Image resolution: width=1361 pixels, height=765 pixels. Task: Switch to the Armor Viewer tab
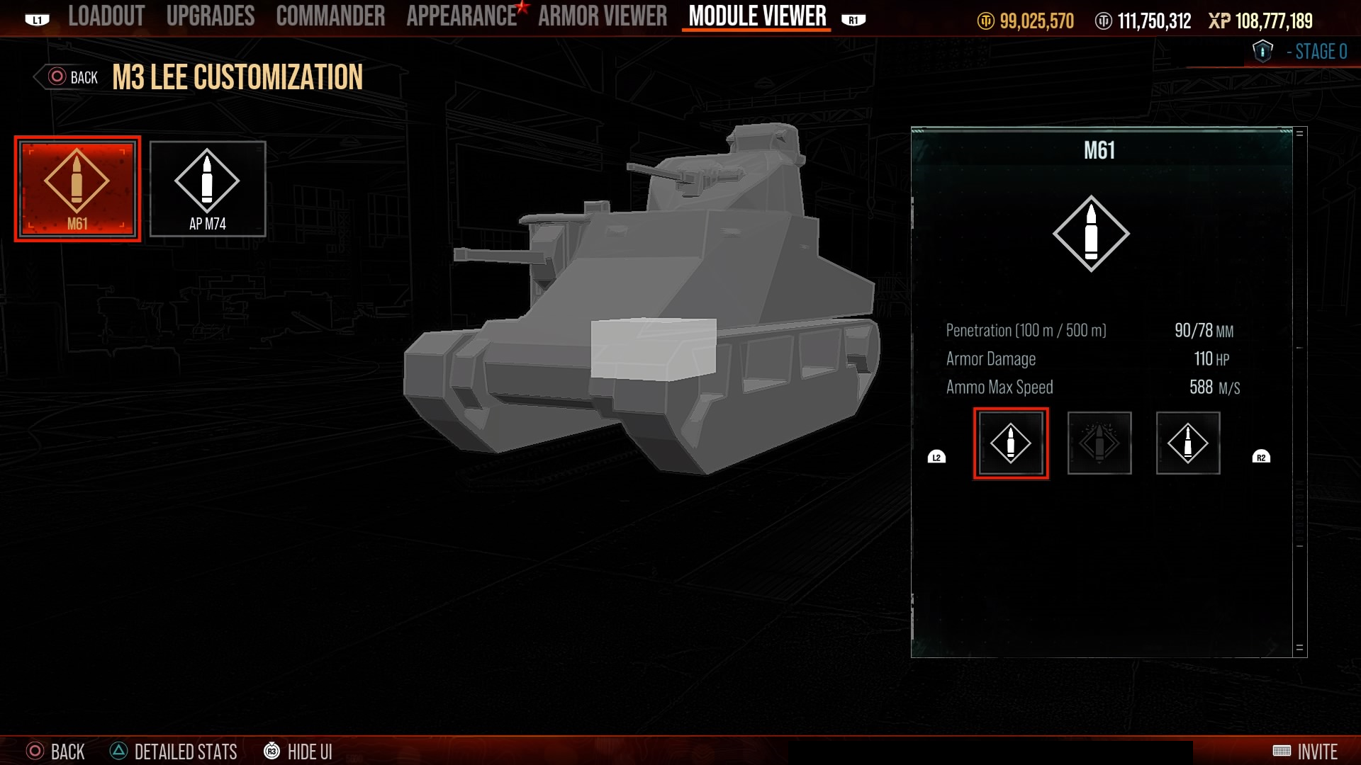click(603, 16)
